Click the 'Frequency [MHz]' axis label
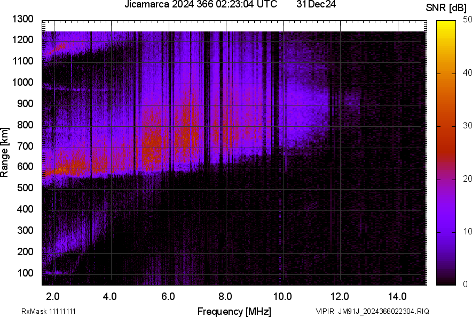Viewport: 472px width, 317px height. (x=234, y=311)
